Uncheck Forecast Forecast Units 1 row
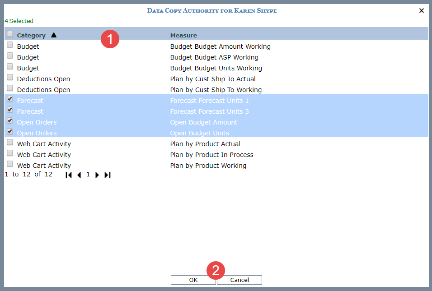The height and width of the screenshot is (291, 432). pos(10,99)
